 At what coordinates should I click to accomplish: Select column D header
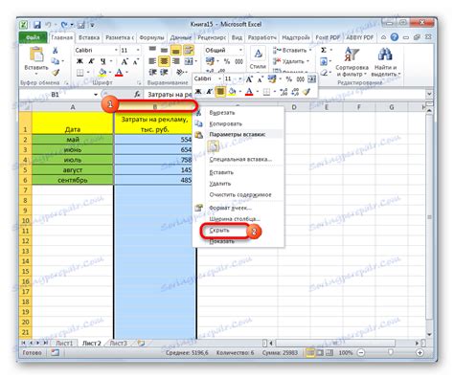pyautogui.click(x=294, y=107)
